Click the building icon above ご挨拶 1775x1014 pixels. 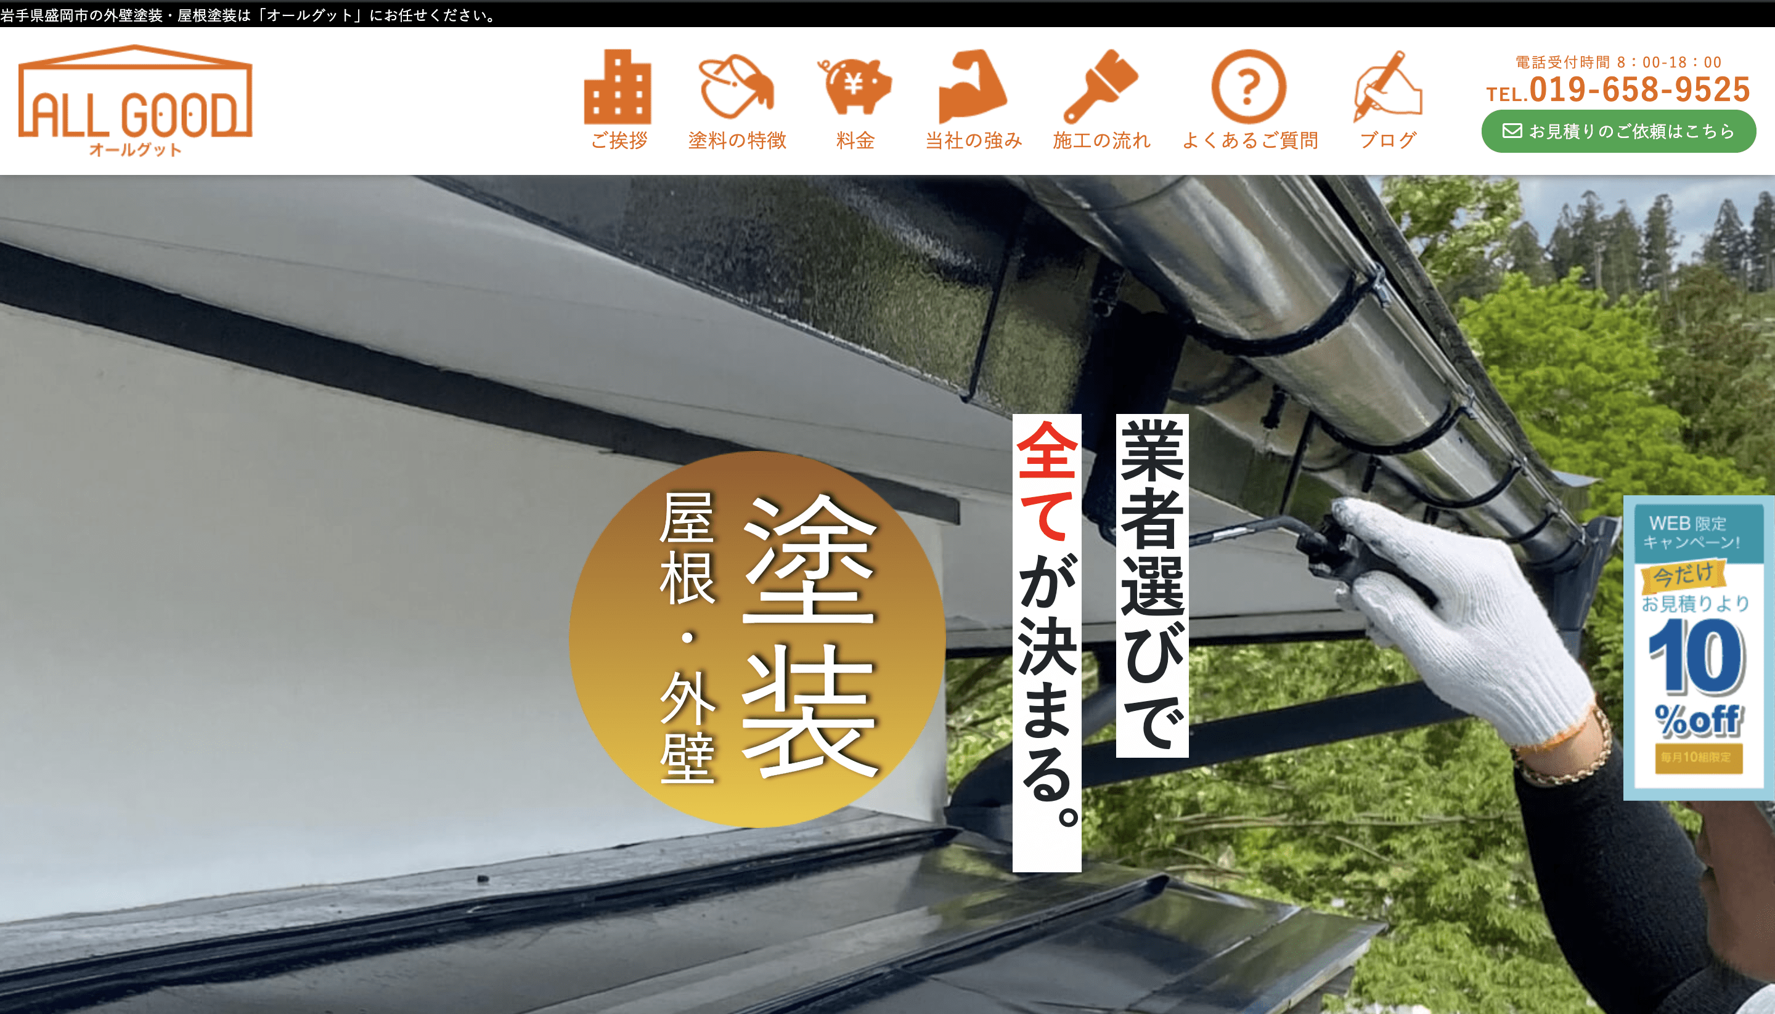tap(618, 87)
